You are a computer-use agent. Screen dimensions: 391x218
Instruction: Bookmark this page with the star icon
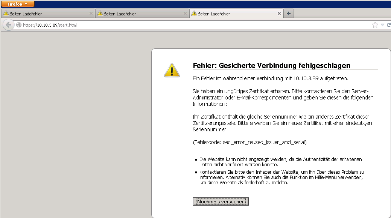375,25
